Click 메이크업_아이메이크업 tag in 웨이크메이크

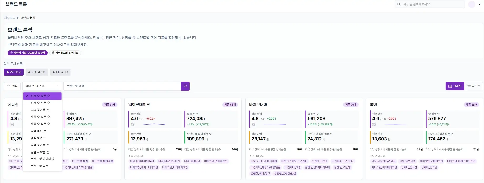pos(175,167)
